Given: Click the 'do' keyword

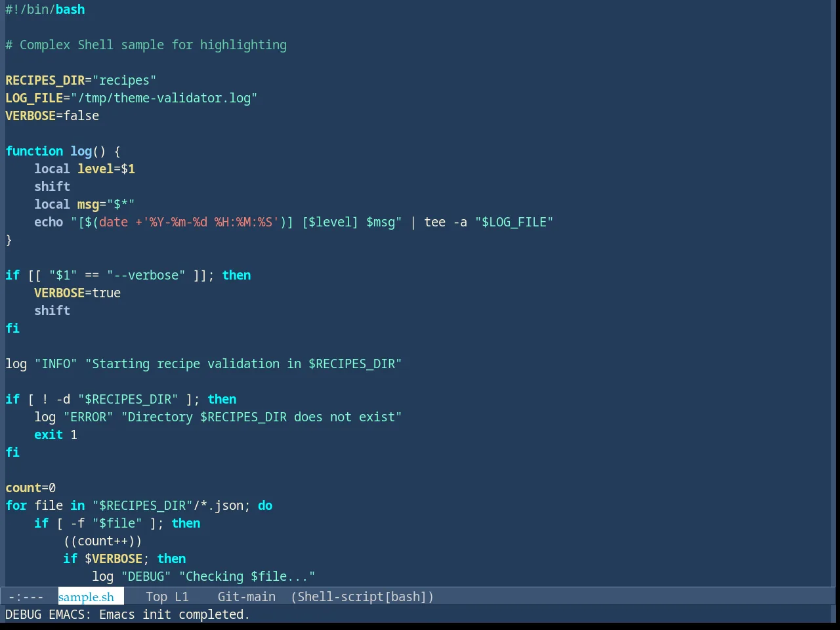Looking at the screenshot, I should coord(265,505).
